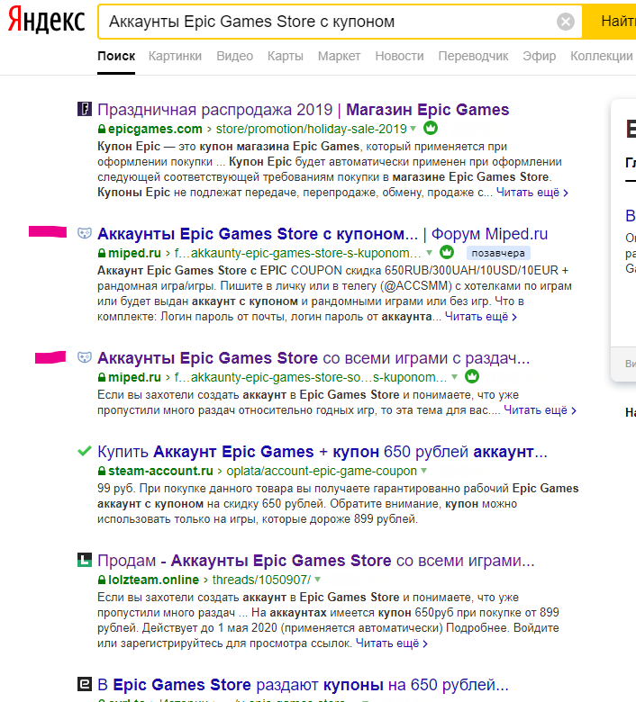Expand the dropdown arrow next to the store-so...s-kuponom URL
Screen dimensions: 636x702
point(454,377)
